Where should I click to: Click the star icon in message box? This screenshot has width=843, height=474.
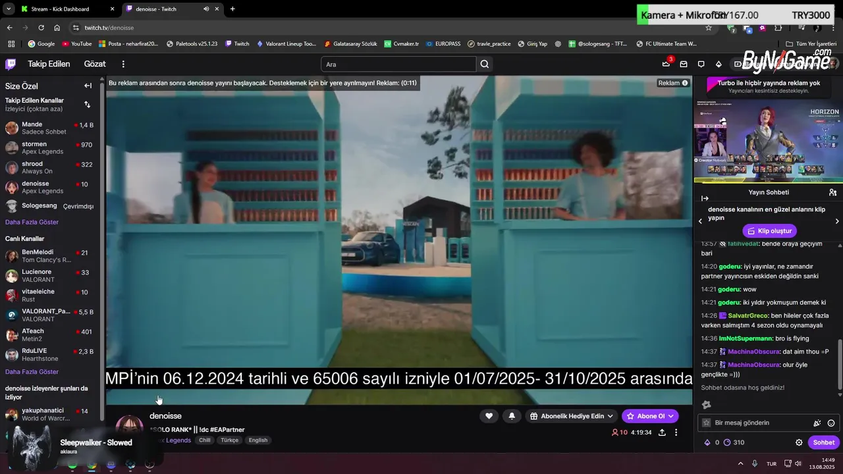[707, 423]
